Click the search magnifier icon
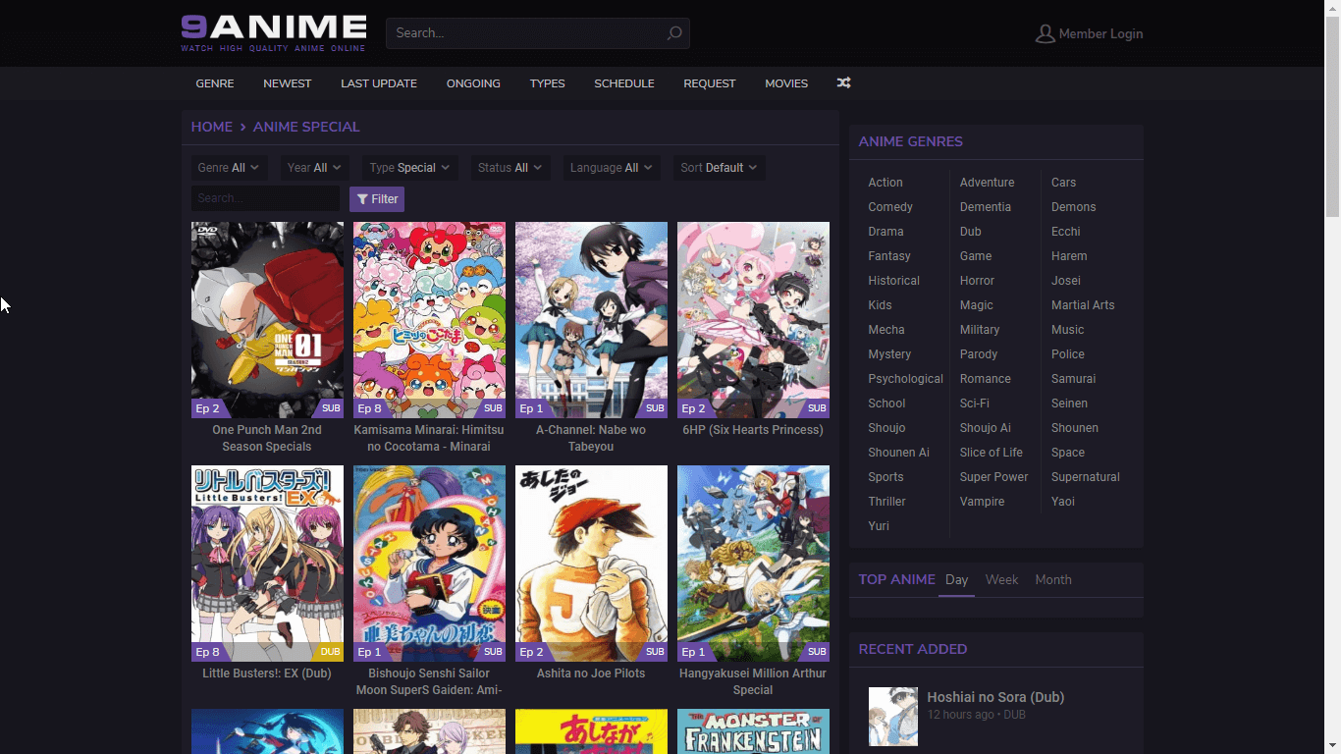Image resolution: width=1341 pixels, height=754 pixels. [x=674, y=33]
